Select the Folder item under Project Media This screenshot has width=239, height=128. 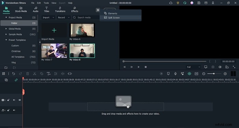[19, 23]
